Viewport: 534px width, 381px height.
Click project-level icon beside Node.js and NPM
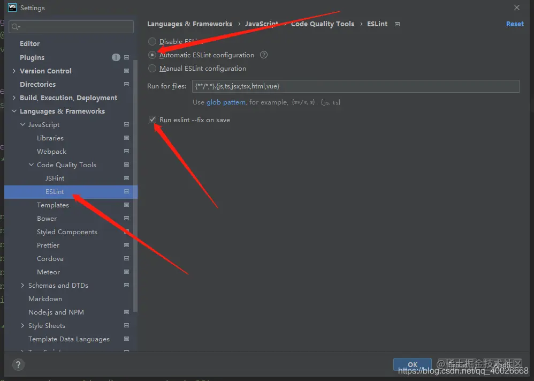click(x=126, y=312)
